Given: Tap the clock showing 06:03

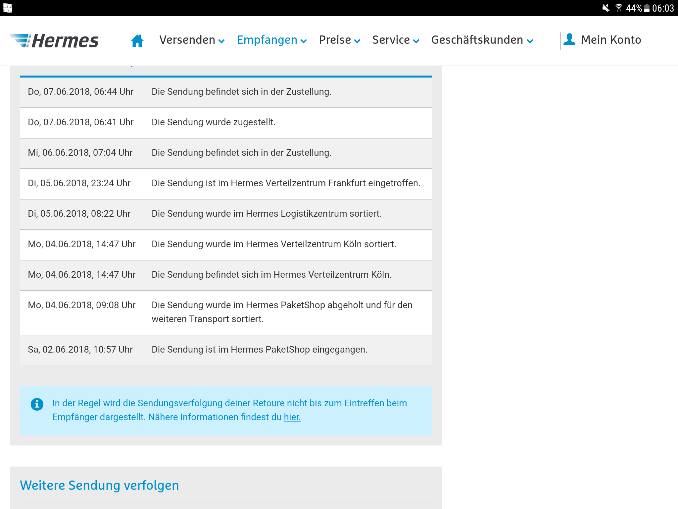Looking at the screenshot, I should pos(663,8).
